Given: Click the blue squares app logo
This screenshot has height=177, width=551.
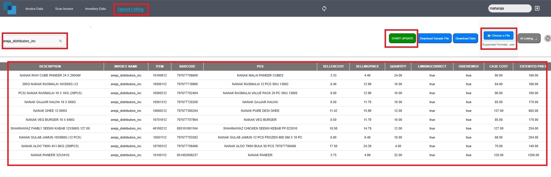Looking at the screenshot, I should (10, 8).
